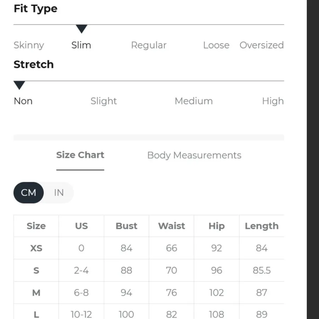
Task: Click the Regular fit label
Action: point(149,45)
